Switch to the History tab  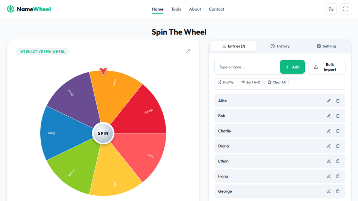(x=280, y=46)
